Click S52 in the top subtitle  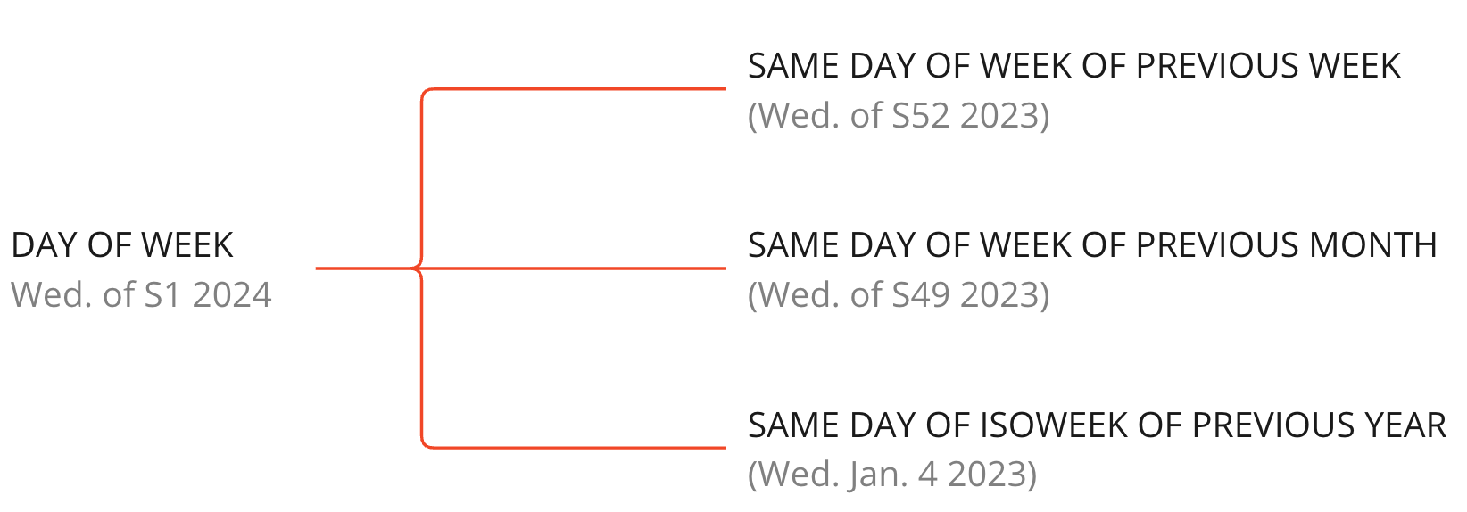[921, 116]
